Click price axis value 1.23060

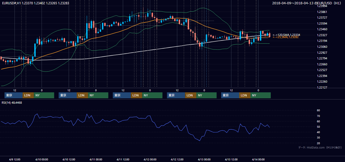[x=322, y=47]
